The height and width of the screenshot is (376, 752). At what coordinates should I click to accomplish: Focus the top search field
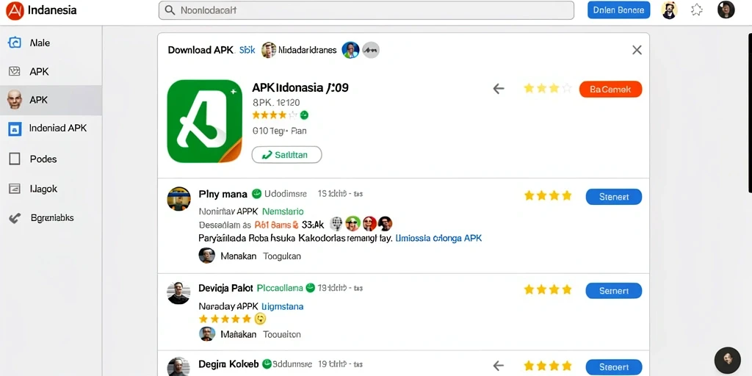pos(366,10)
